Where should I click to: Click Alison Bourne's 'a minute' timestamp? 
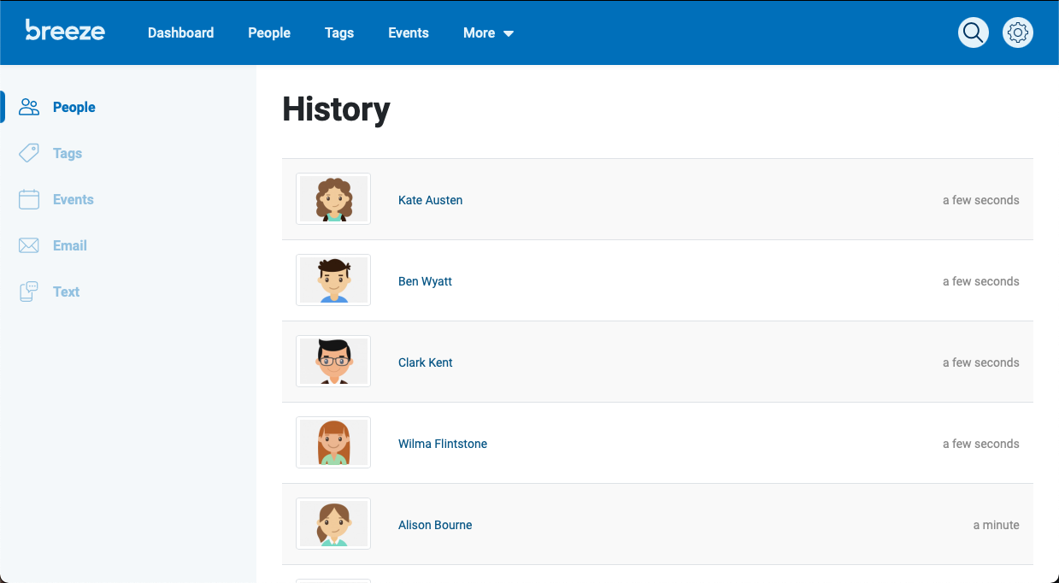coord(997,525)
